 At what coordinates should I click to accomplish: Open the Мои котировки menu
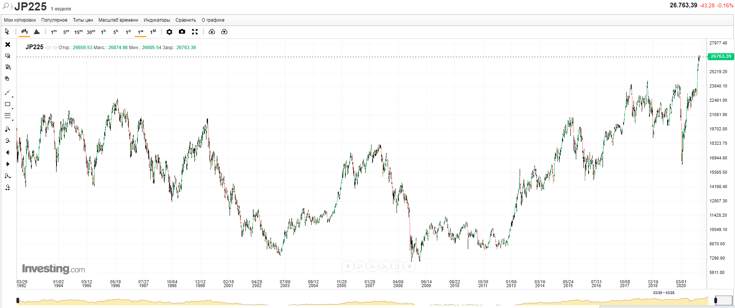tap(20, 20)
